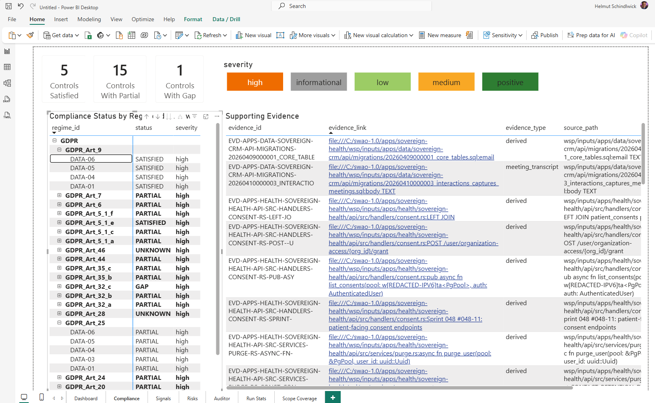Open consent.rs:LEFT JOIN evidence link
The width and height of the screenshot is (655, 403).
pyautogui.click(x=391, y=209)
